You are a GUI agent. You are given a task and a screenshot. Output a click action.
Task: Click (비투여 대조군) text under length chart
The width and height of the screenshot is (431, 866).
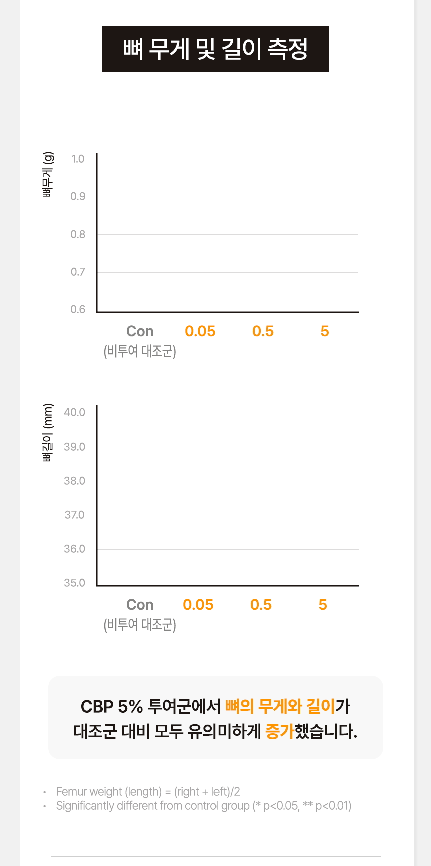[140, 625]
